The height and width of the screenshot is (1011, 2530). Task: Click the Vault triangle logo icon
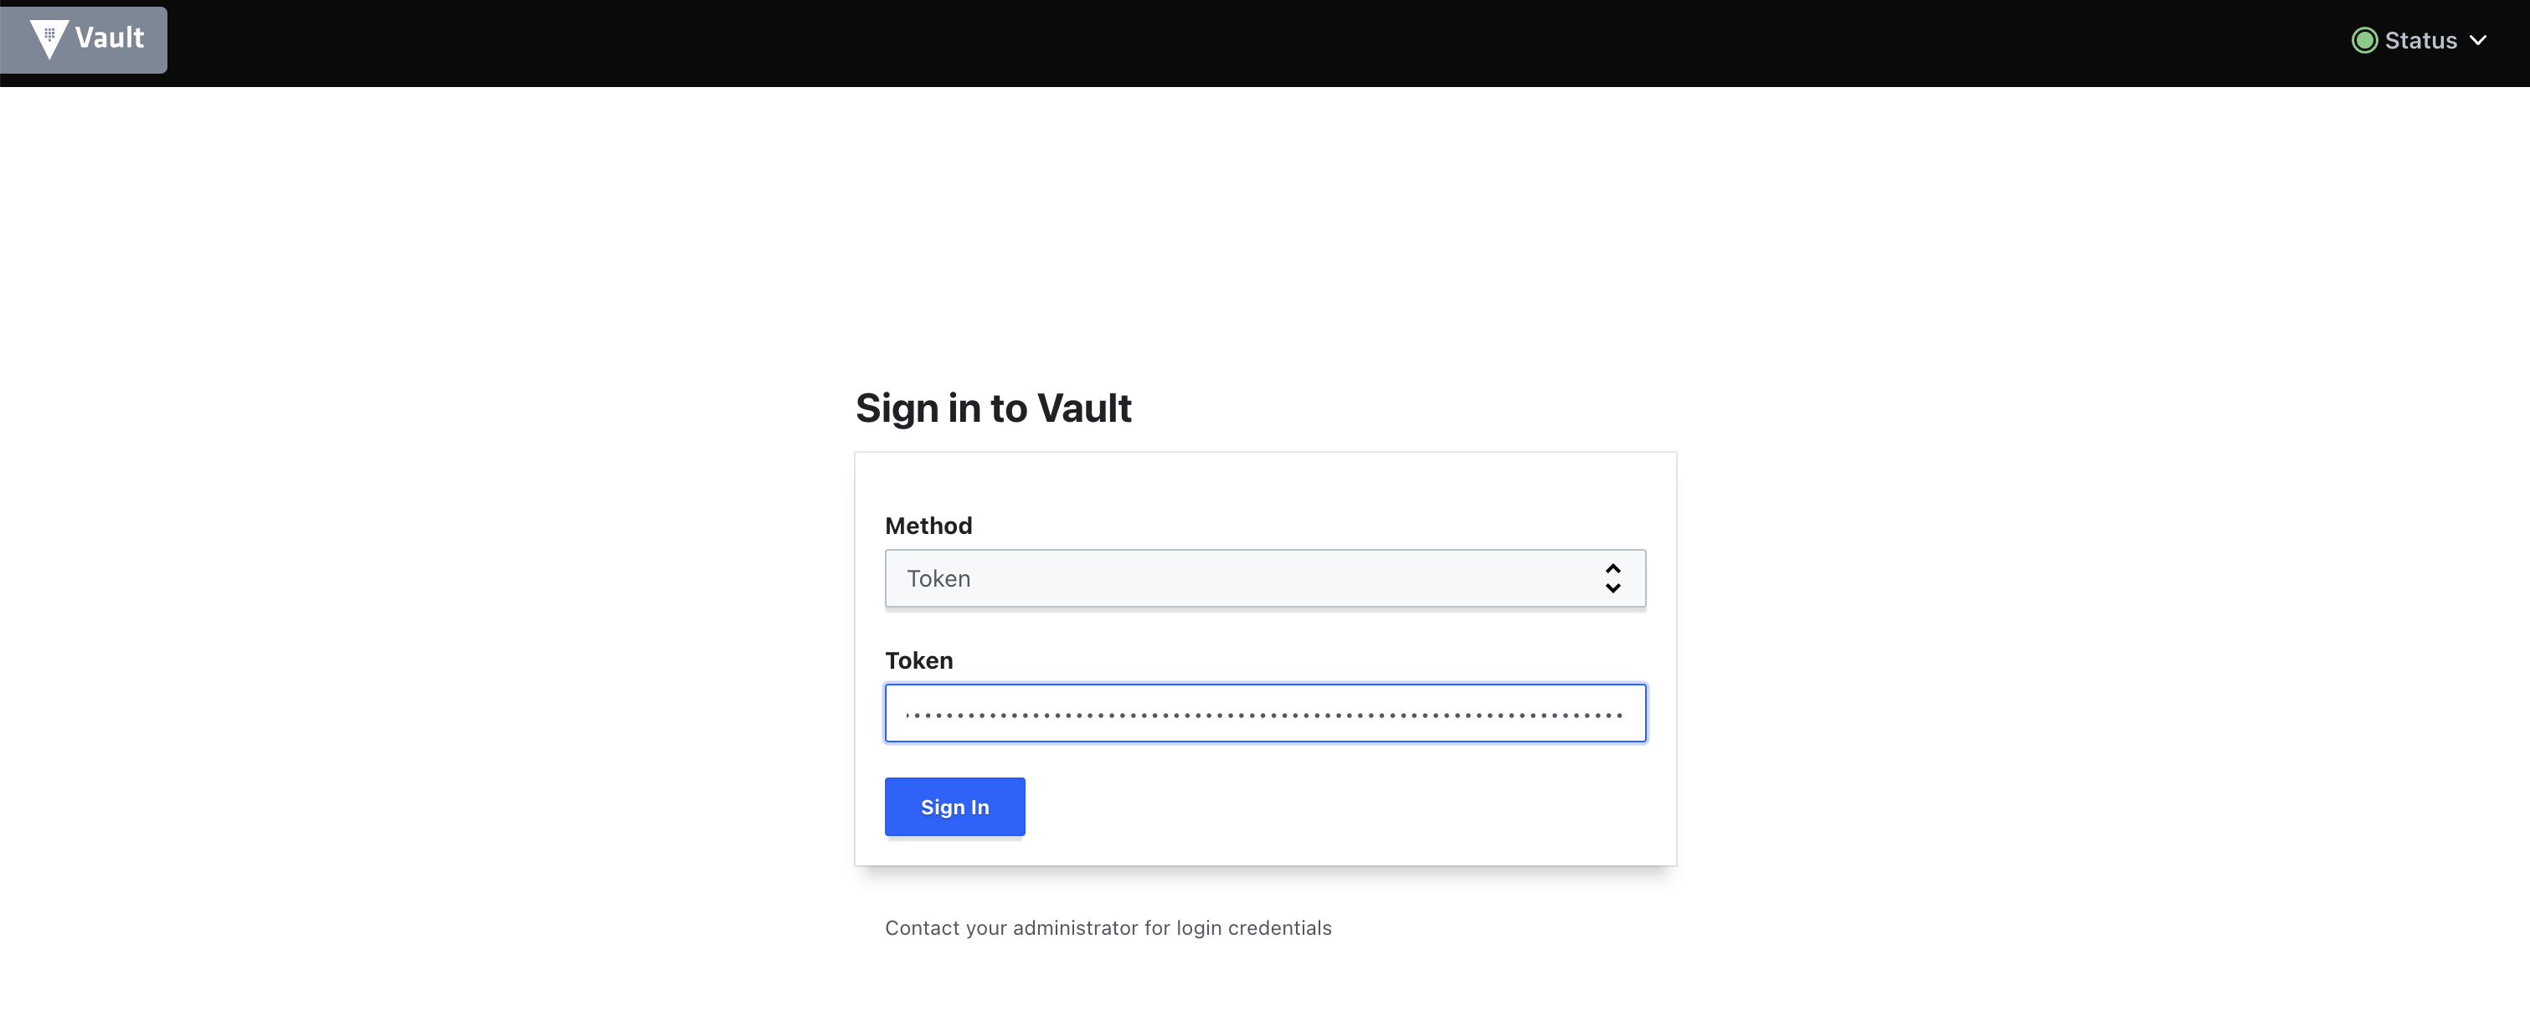(48, 39)
